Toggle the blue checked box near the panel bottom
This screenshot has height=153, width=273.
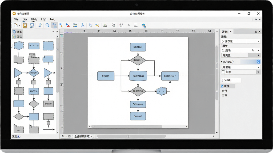click(222, 86)
